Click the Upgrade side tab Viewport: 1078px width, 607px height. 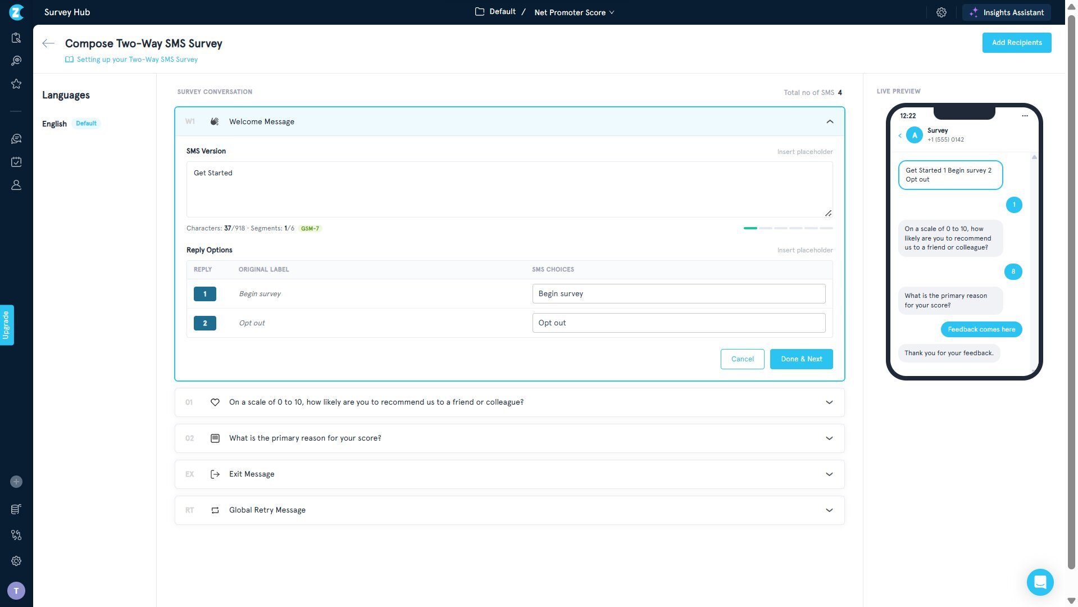(x=7, y=325)
